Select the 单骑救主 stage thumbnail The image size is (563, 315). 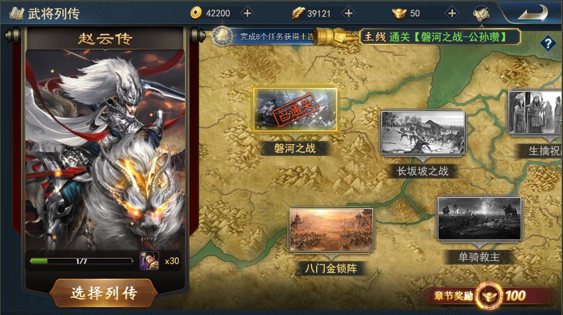pos(479,218)
